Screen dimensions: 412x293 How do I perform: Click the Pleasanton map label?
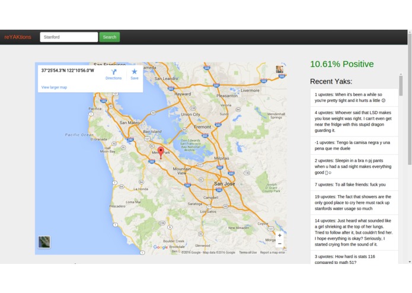click(227, 95)
